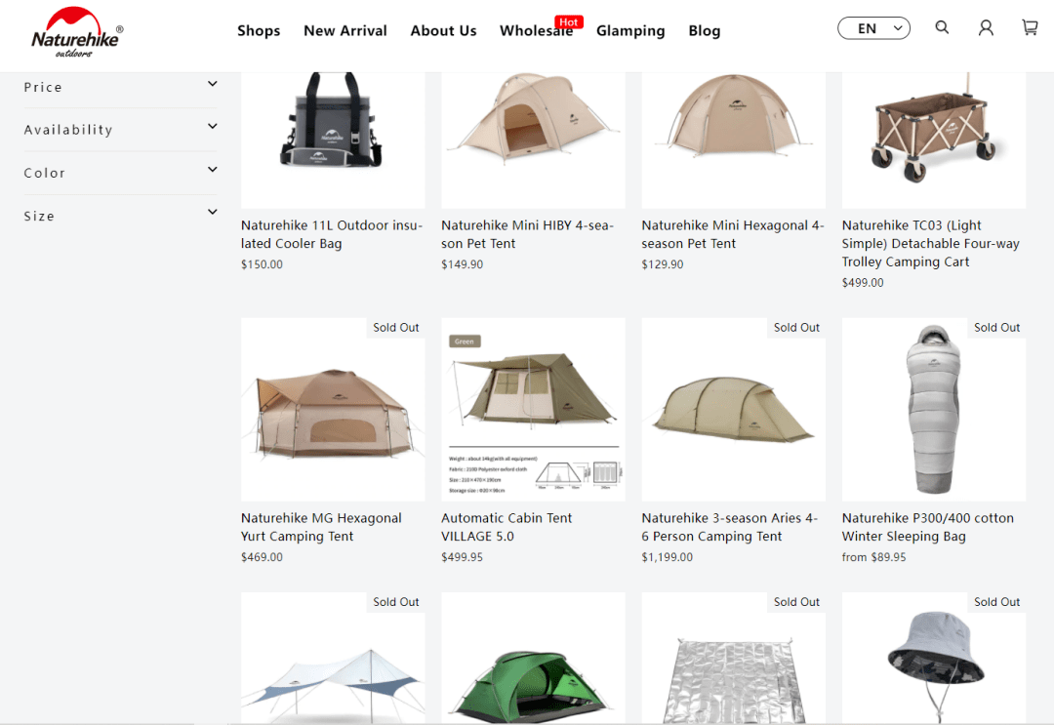Image resolution: width=1054 pixels, height=725 pixels.
Task: View the Automatic Cabin Tent VILLAGE 5.0 image
Action: click(x=533, y=410)
